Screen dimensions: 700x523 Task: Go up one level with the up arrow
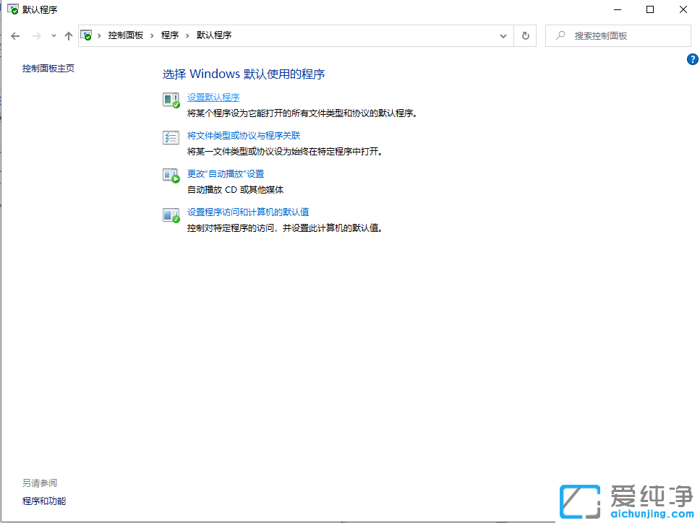click(x=69, y=35)
